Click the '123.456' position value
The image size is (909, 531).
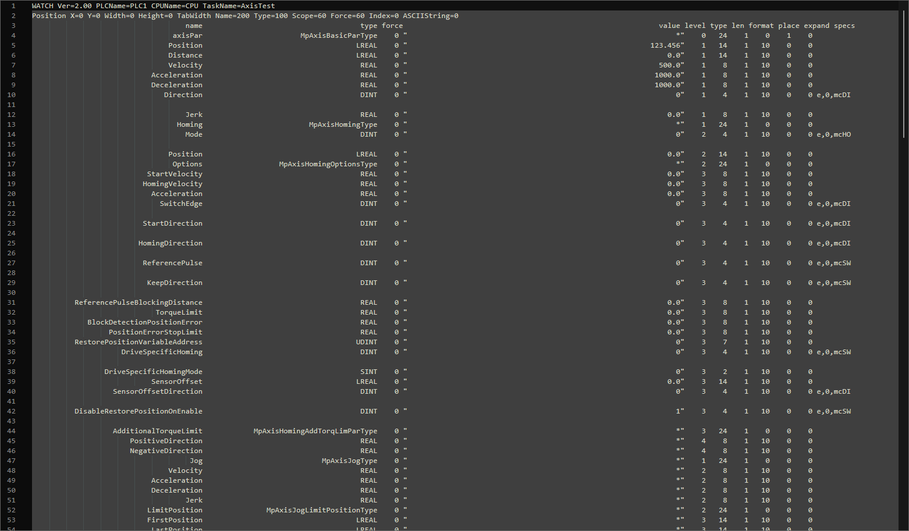(665, 45)
